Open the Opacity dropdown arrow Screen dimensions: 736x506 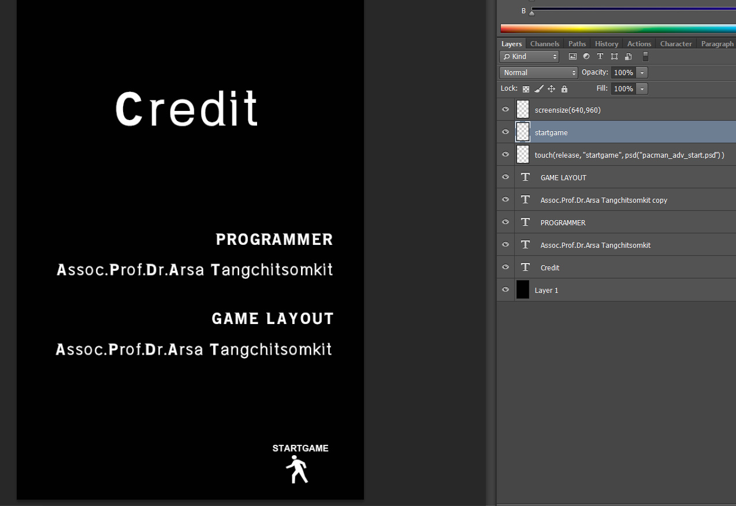[642, 72]
